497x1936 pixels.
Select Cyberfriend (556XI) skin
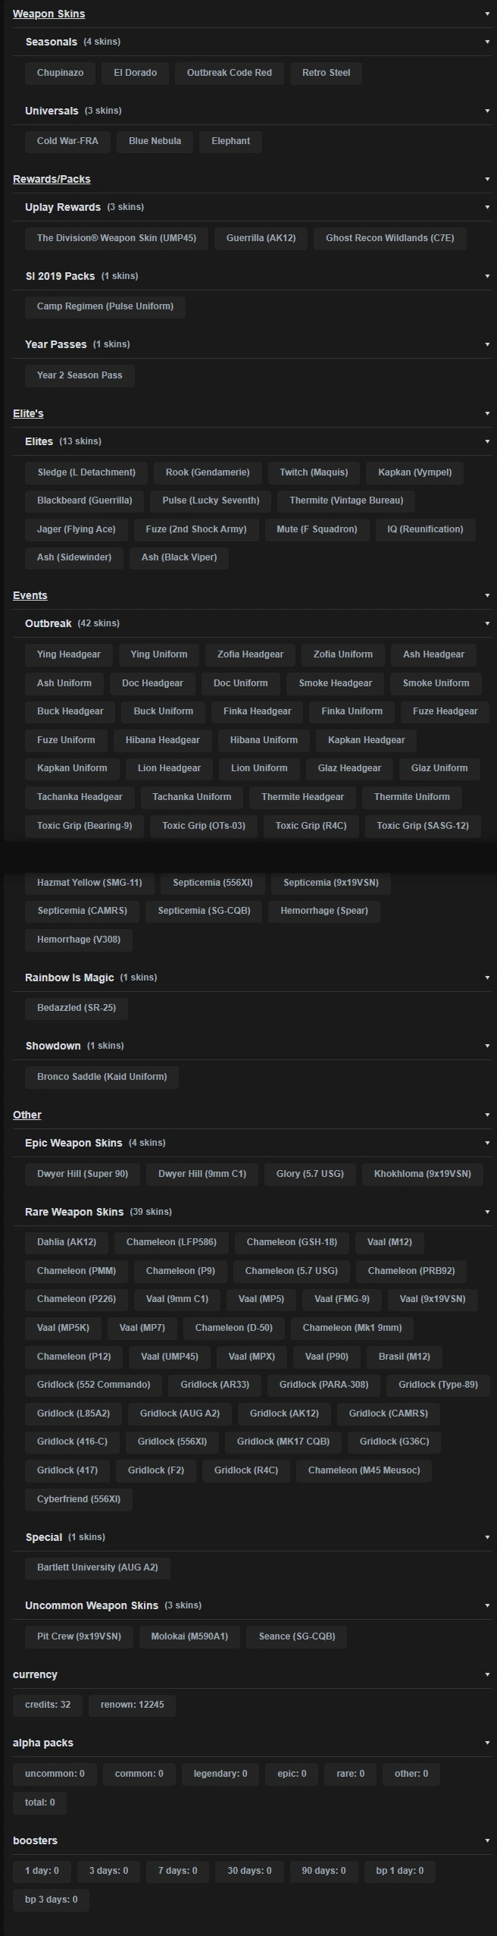79,1499
